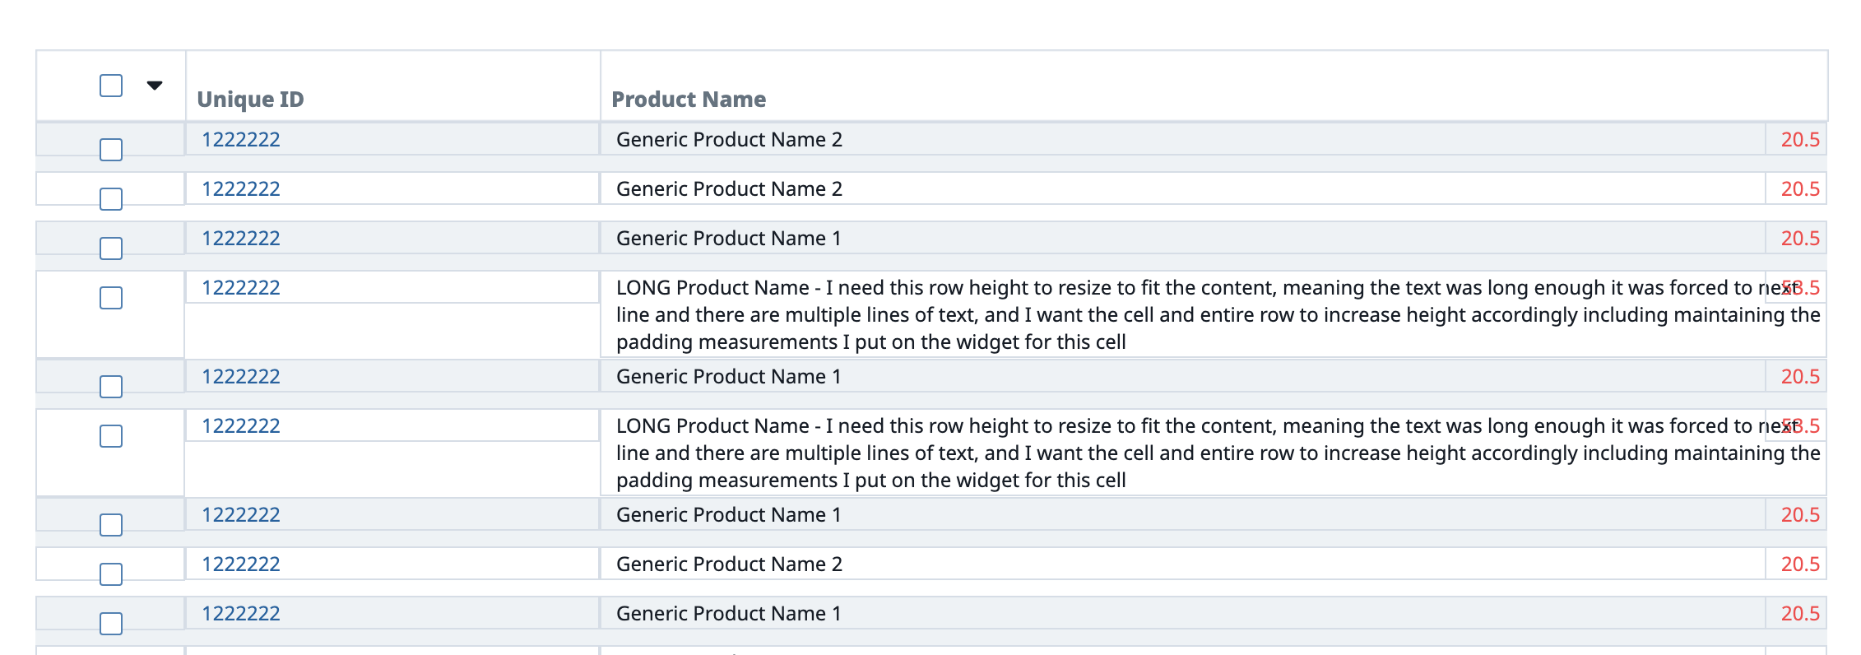Click the red 20.5 value in the first row
The height and width of the screenshot is (655, 1861).
point(1800,140)
